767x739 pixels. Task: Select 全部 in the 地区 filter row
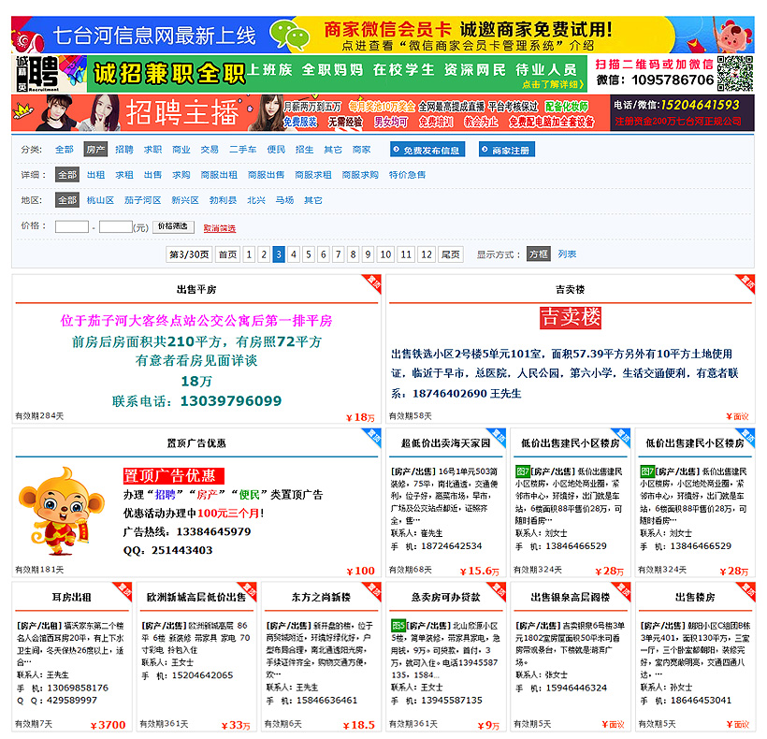click(x=66, y=200)
